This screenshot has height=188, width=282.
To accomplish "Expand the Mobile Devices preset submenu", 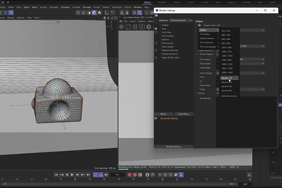I will tap(209, 38).
